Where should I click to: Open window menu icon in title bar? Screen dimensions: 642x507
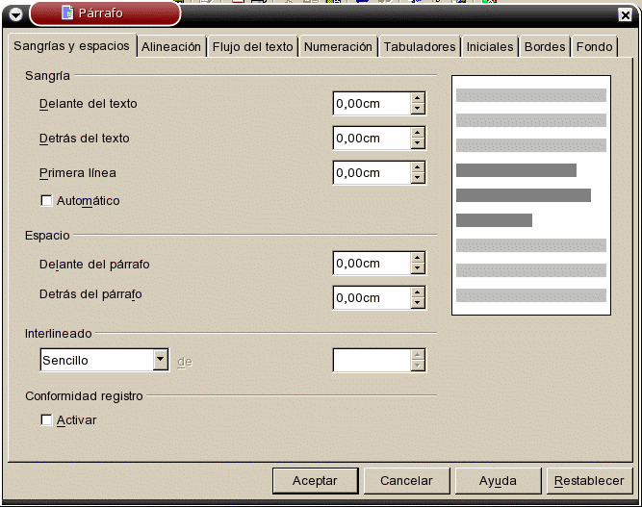tap(14, 13)
